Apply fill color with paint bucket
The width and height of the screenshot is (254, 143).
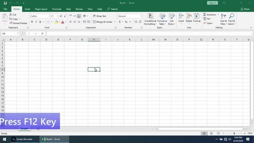coord(56,22)
